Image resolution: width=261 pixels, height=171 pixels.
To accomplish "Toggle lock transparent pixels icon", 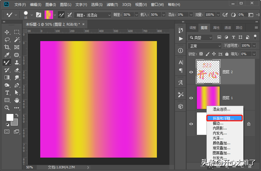I will [201, 54].
